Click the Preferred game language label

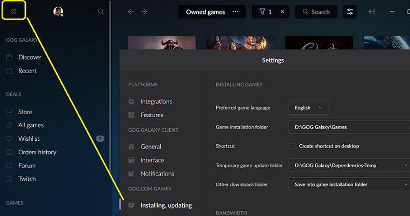243,107
